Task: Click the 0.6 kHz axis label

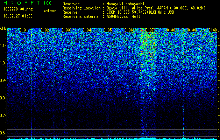Action: (3, 133)
